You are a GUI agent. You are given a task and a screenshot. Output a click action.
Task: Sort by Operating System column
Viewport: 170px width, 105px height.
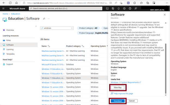click(99, 46)
